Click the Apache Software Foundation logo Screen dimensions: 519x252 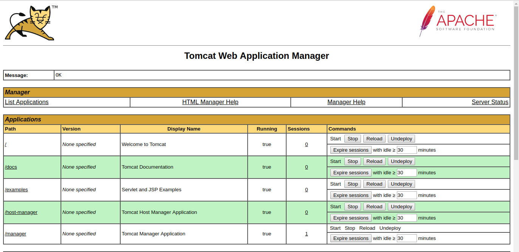458,21
